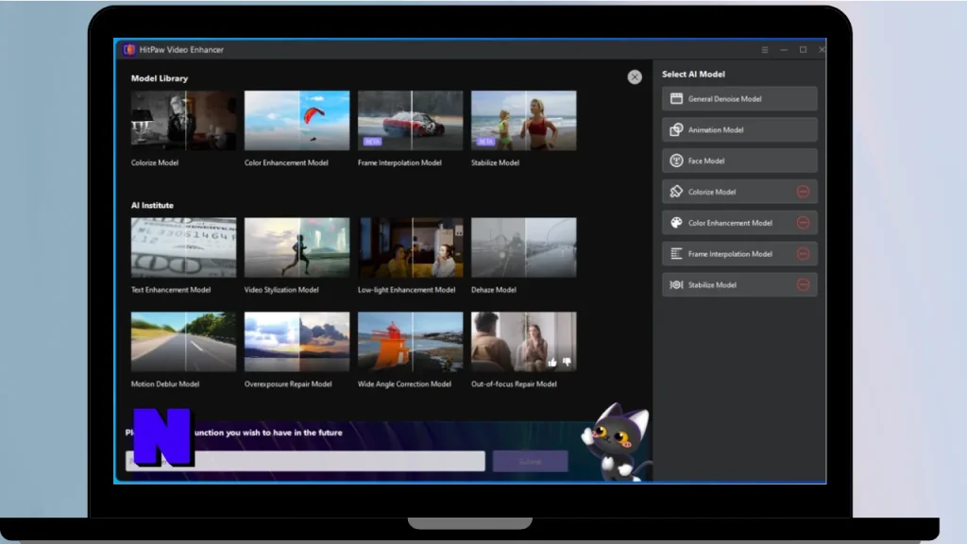
Task: Click the 'Text Enhancement Model' caption
Action: point(171,290)
